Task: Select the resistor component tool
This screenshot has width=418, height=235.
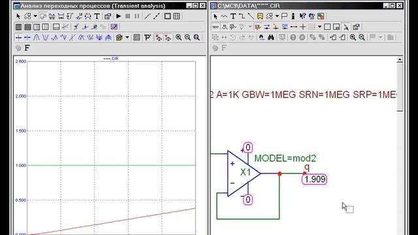Action: (224, 16)
